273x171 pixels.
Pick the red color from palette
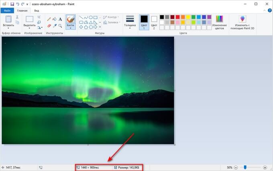178,17
